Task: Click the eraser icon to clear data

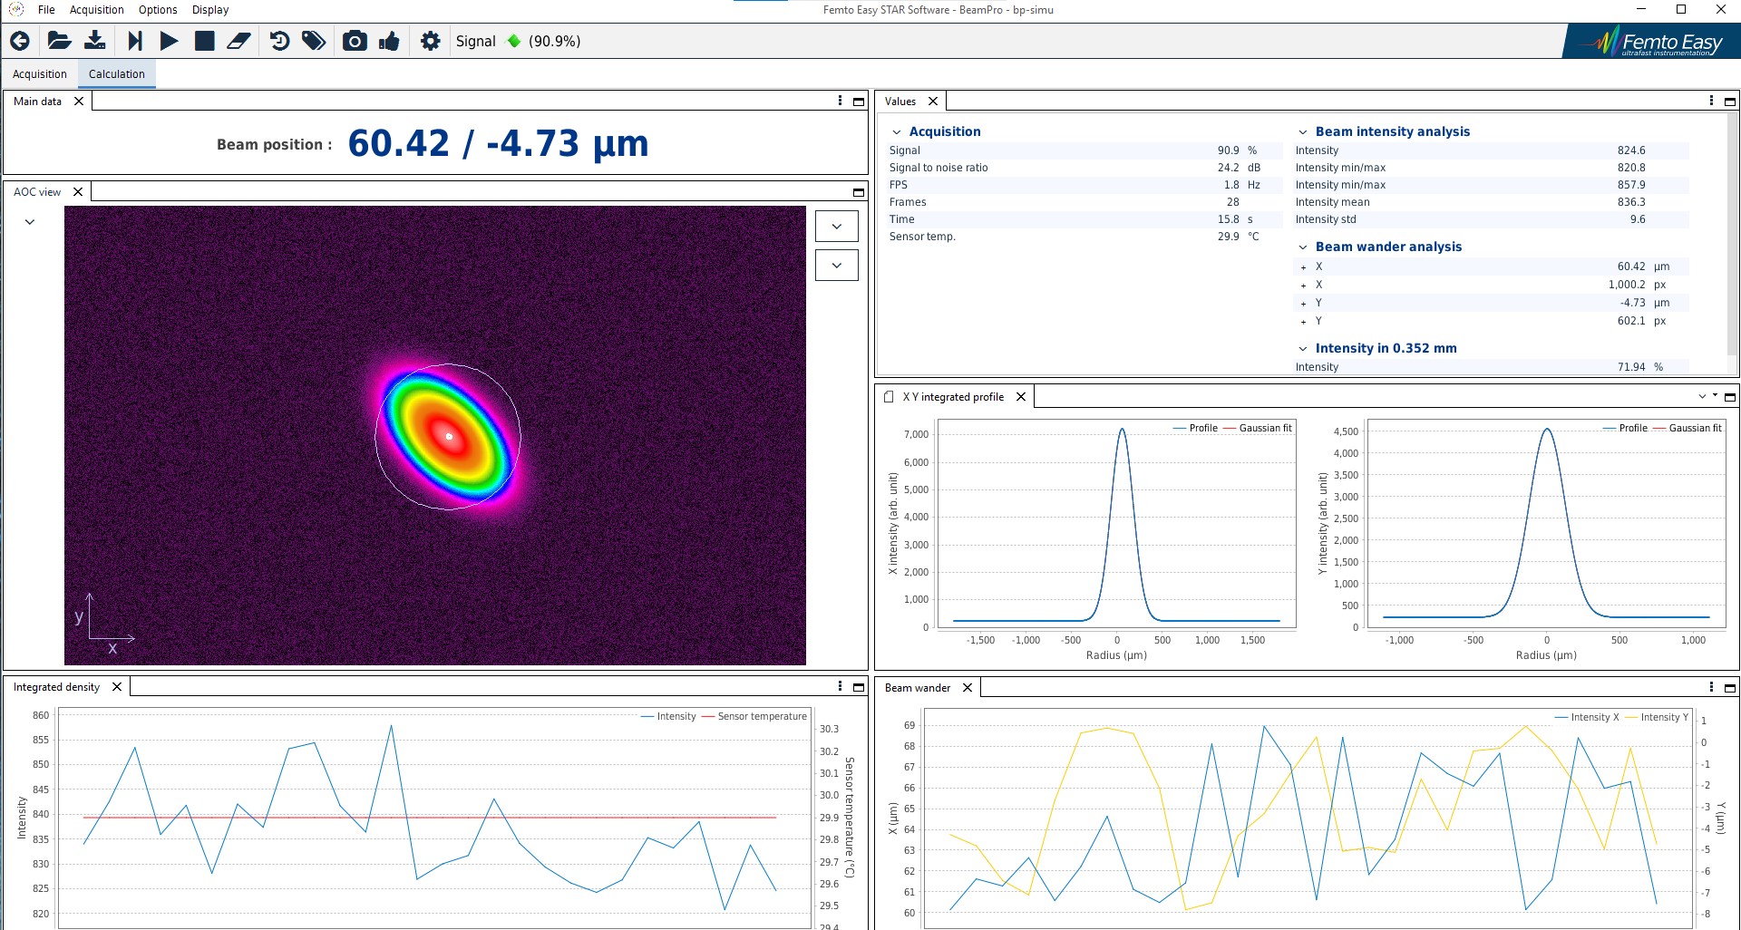Action: pos(238,41)
